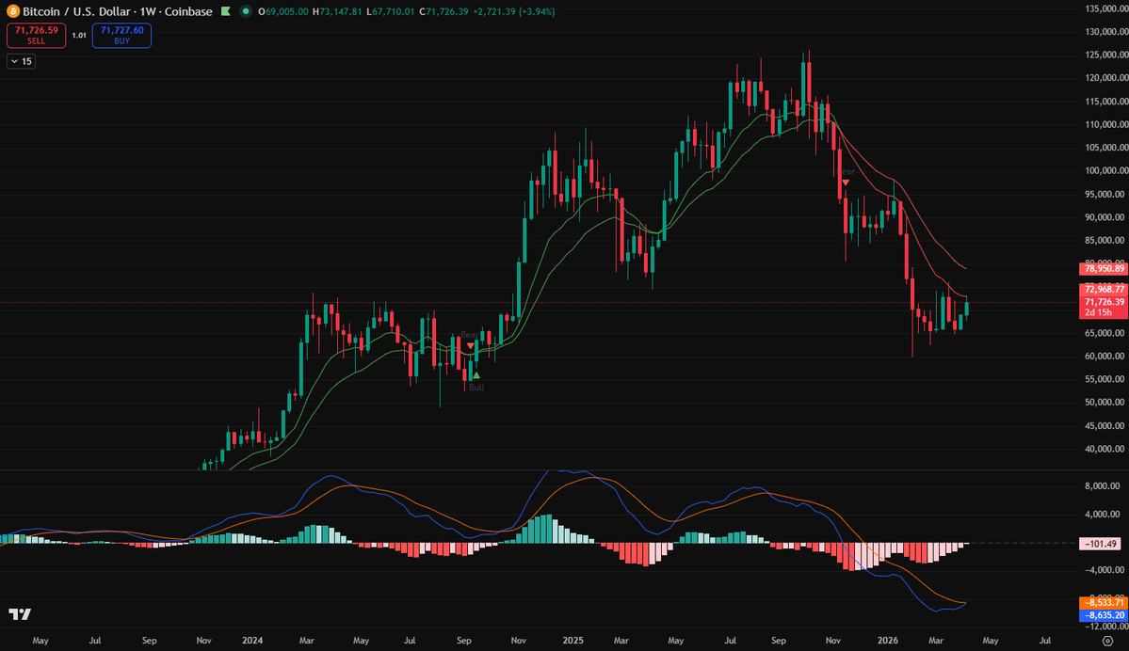This screenshot has height=651, width=1129.
Task: Click the MACD histogram label -101.49
Action: coord(1100,544)
